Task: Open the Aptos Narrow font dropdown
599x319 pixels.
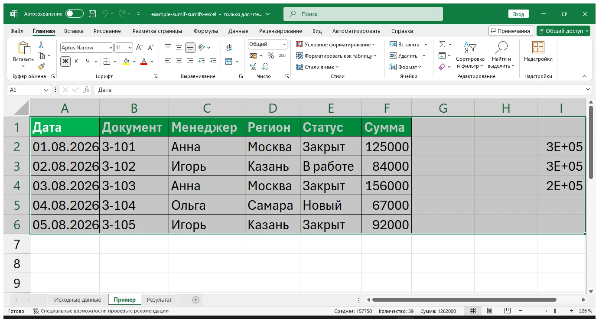Action: [111, 48]
